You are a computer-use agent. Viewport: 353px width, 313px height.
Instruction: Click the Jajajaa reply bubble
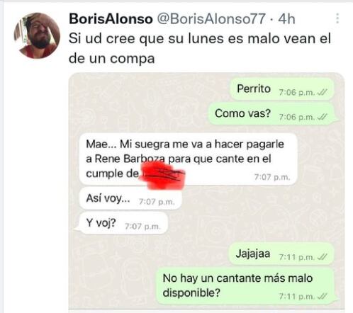point(281,254)
